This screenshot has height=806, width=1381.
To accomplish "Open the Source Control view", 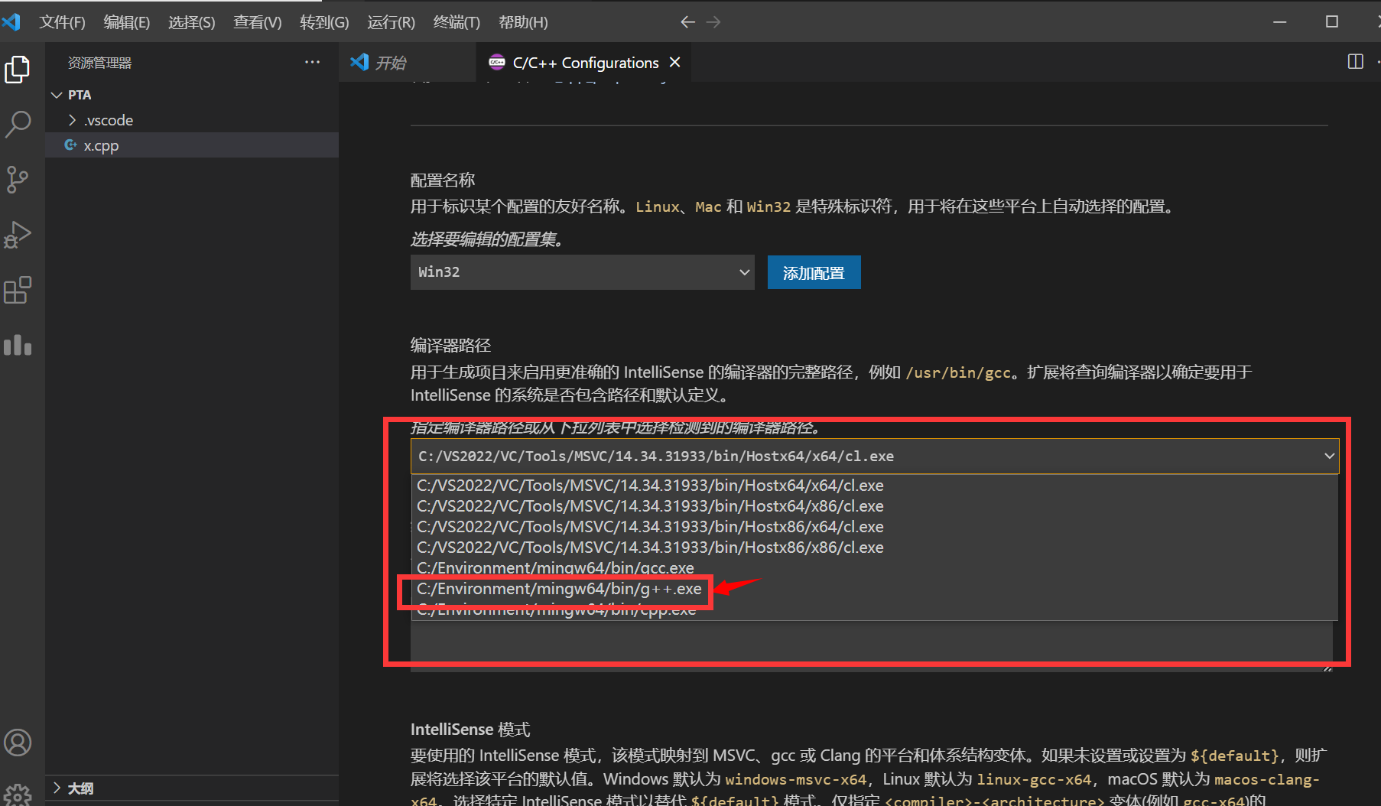I will click(18, 180).
